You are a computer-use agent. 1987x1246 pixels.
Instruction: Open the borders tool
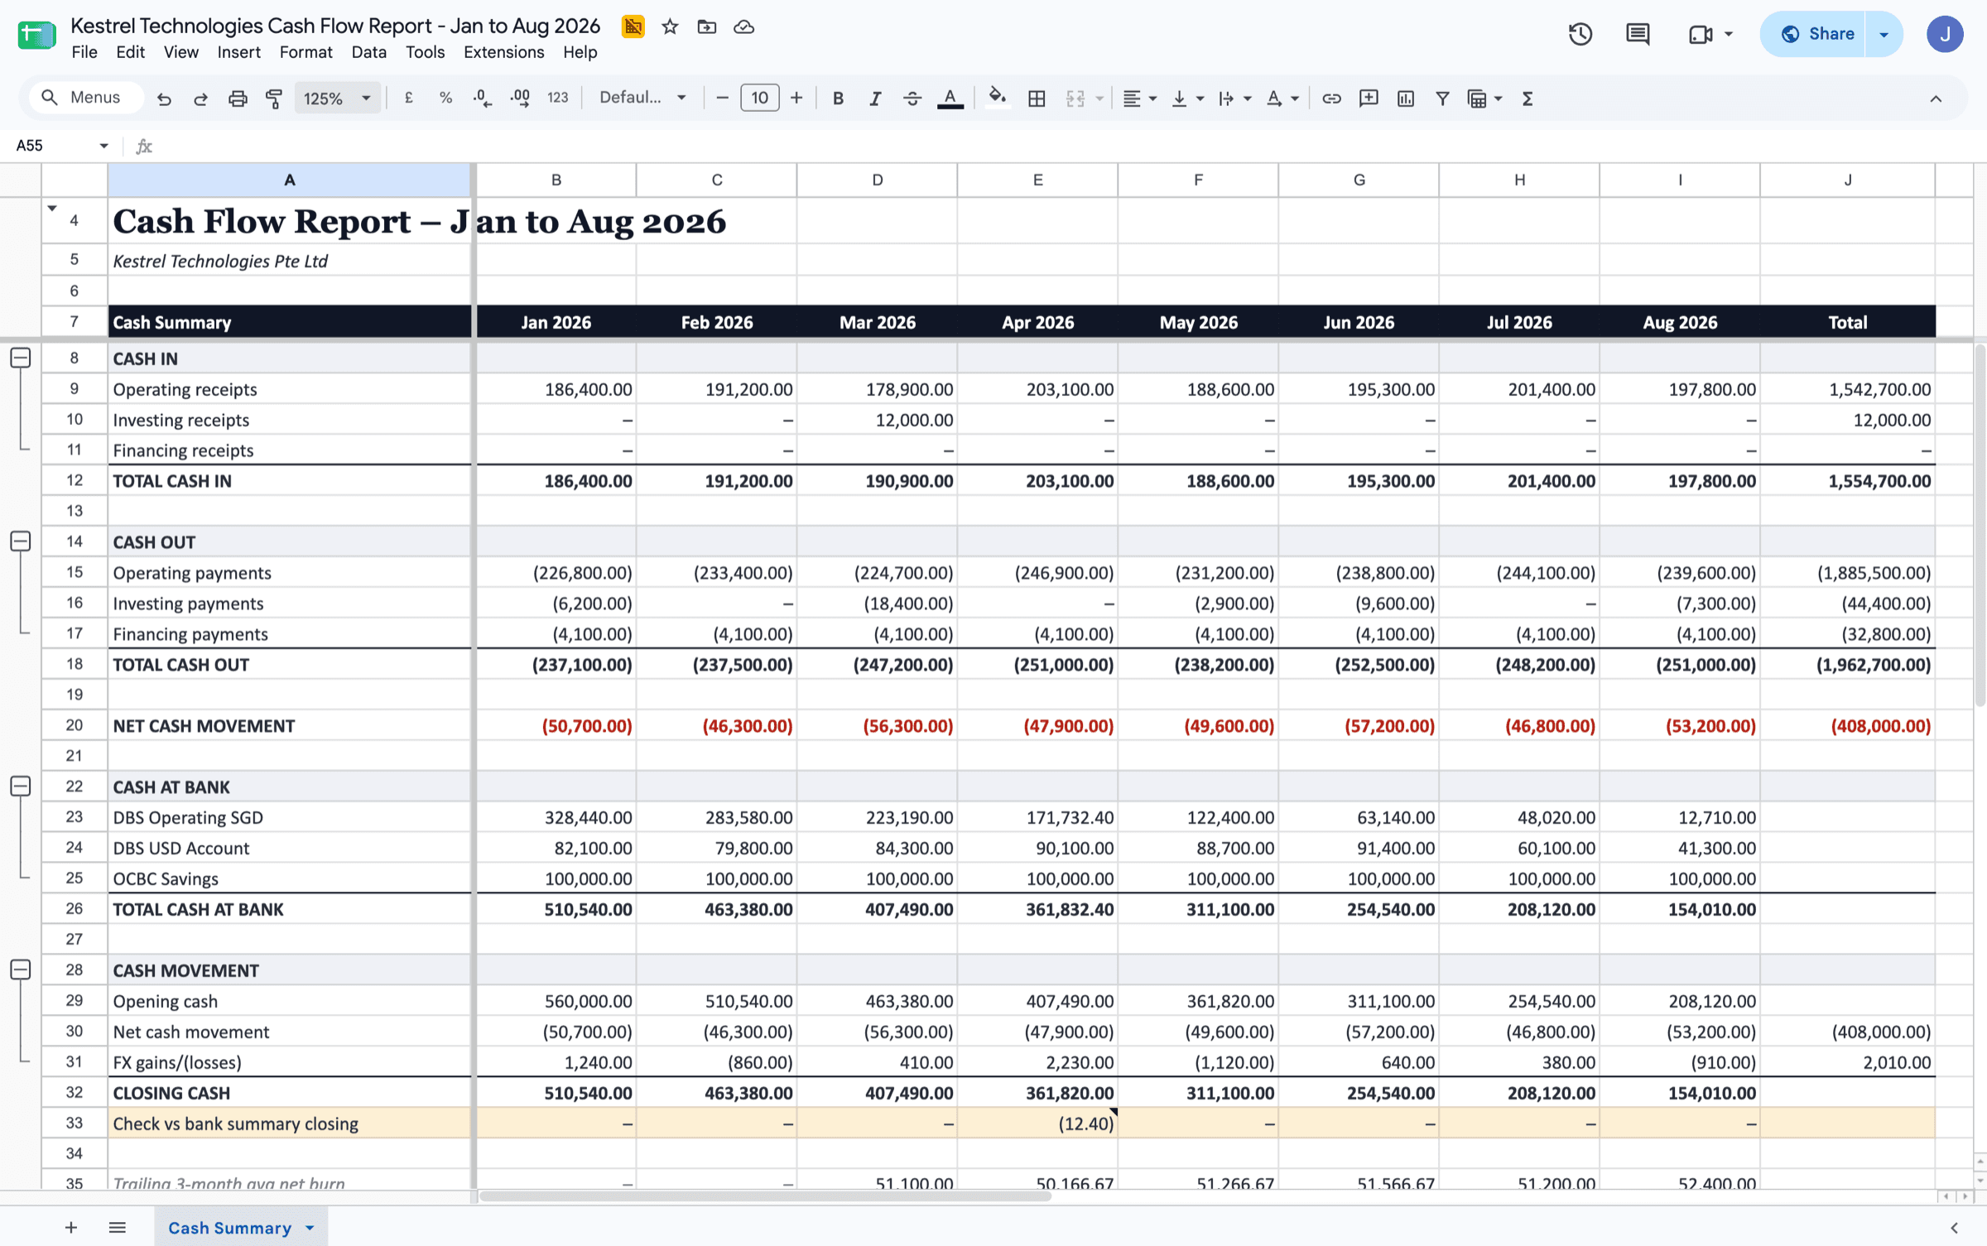pyautogui.click(x=1037, y=99)
